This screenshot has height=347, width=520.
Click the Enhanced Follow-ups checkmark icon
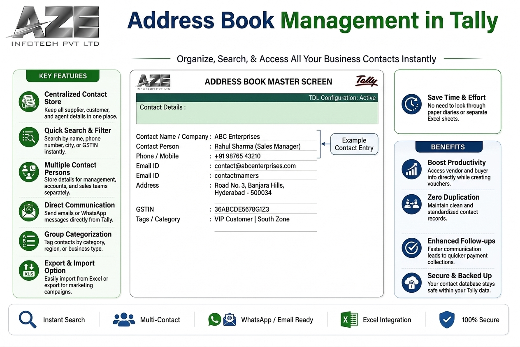pos(411,248)
